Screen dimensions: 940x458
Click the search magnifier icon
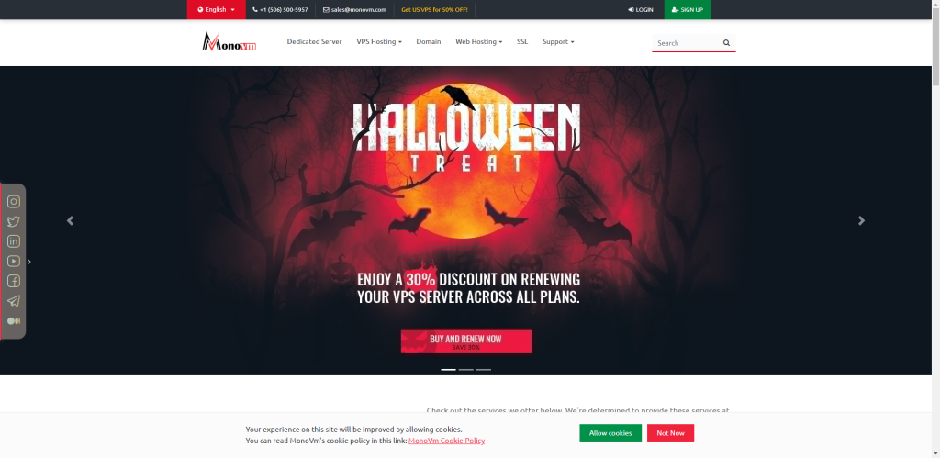[x=726, y=43]
